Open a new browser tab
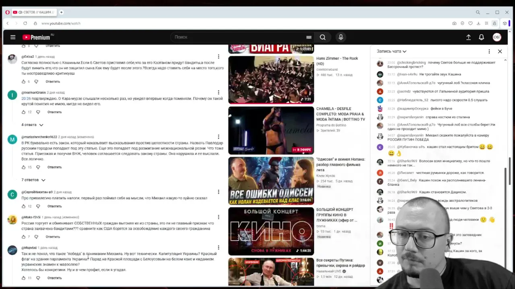515x289 pixels. 61,12
